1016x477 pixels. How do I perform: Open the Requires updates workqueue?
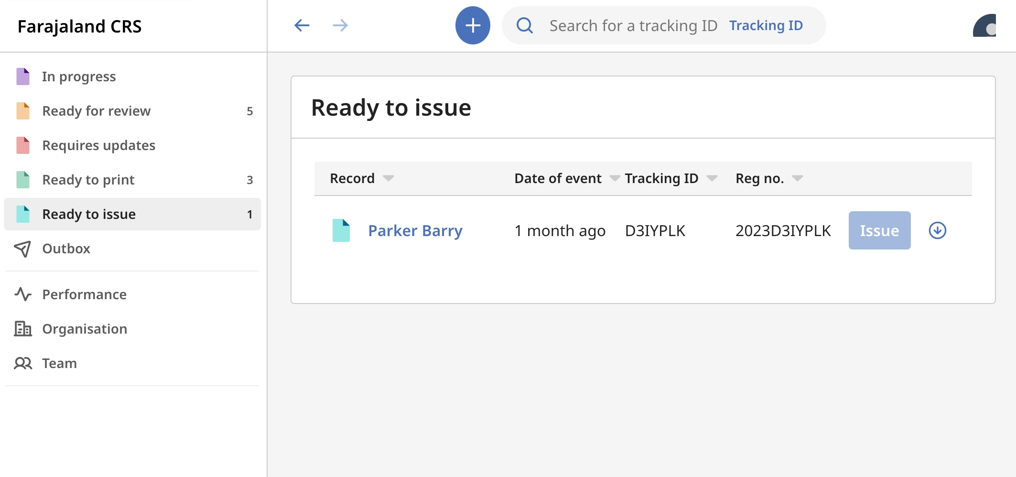coord(98,145)
